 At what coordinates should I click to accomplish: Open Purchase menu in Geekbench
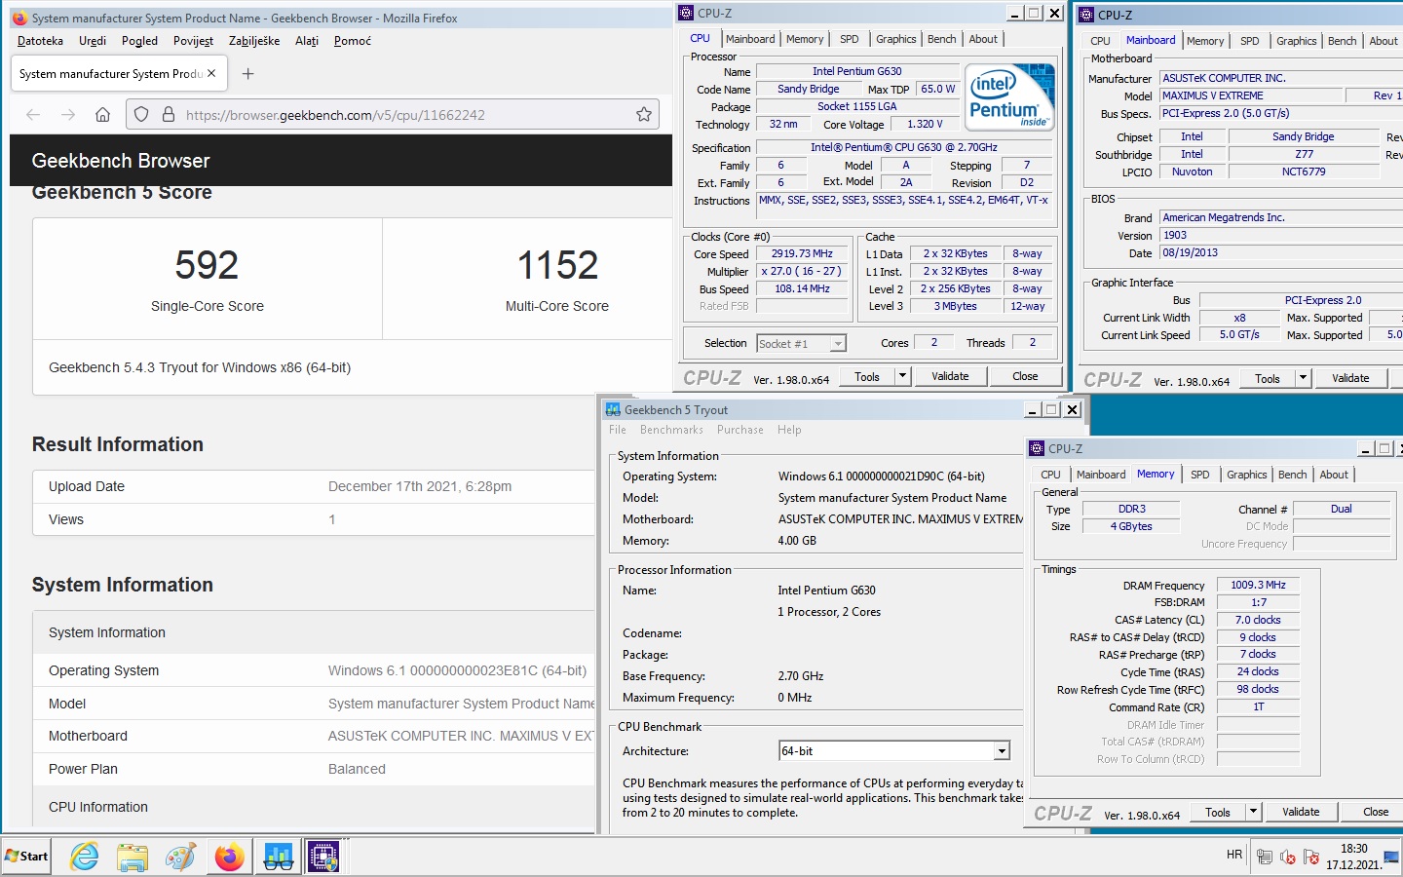pos(740,430)
